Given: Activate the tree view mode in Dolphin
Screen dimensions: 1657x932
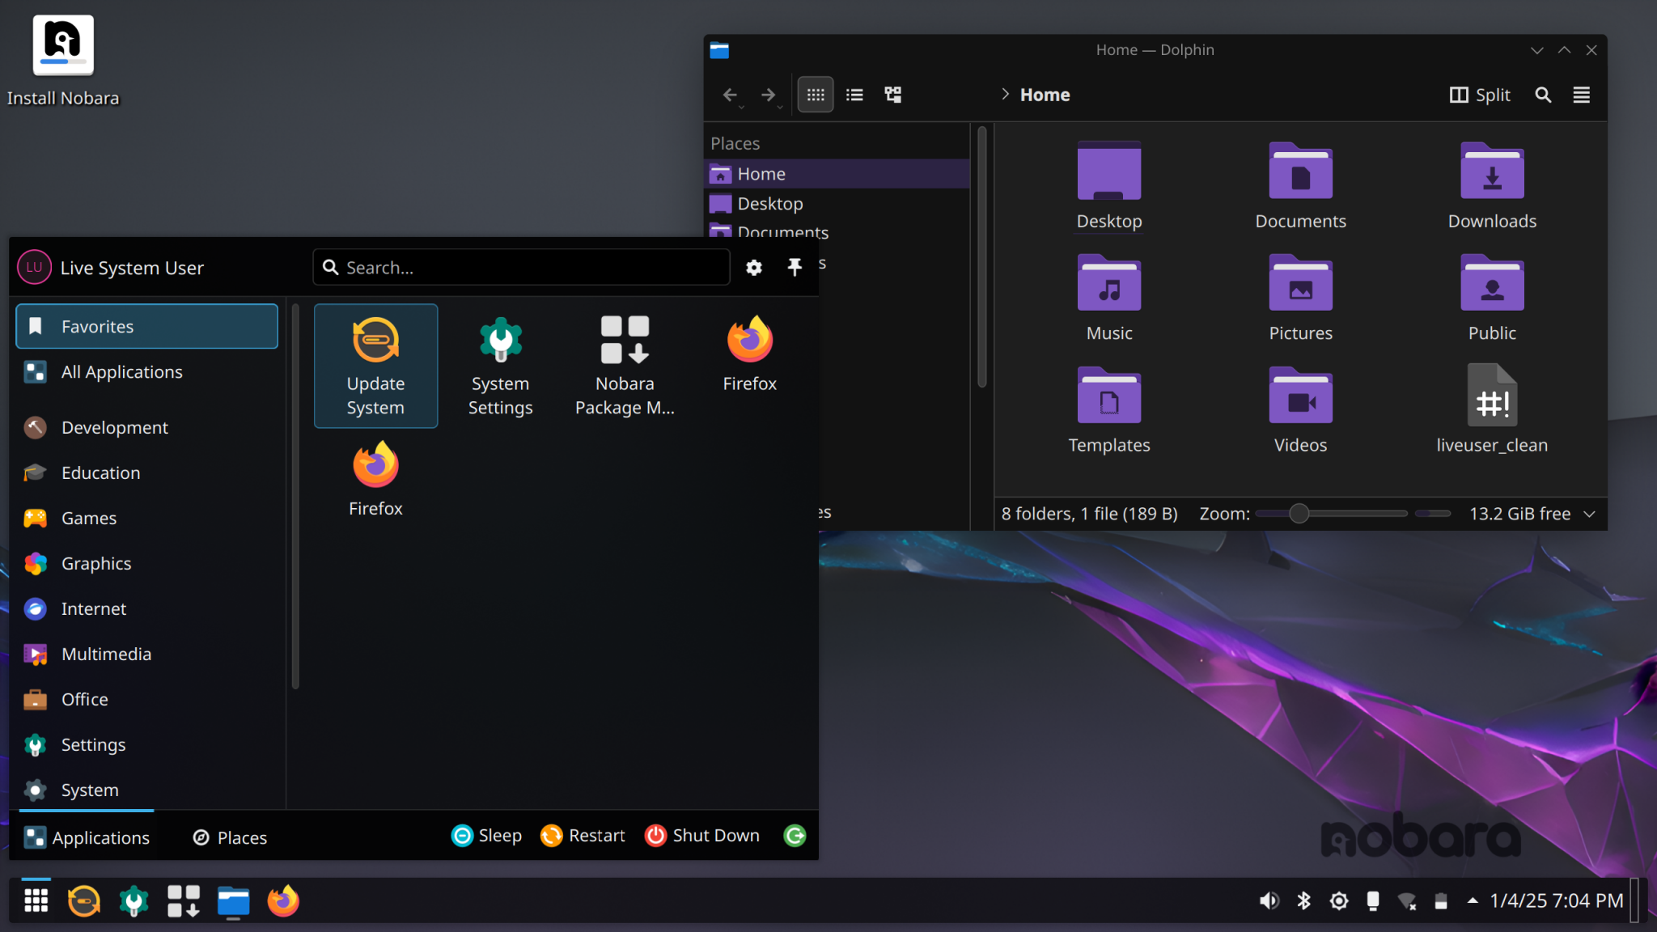Looking at the screenshot, I should click(x=892, y=95).
